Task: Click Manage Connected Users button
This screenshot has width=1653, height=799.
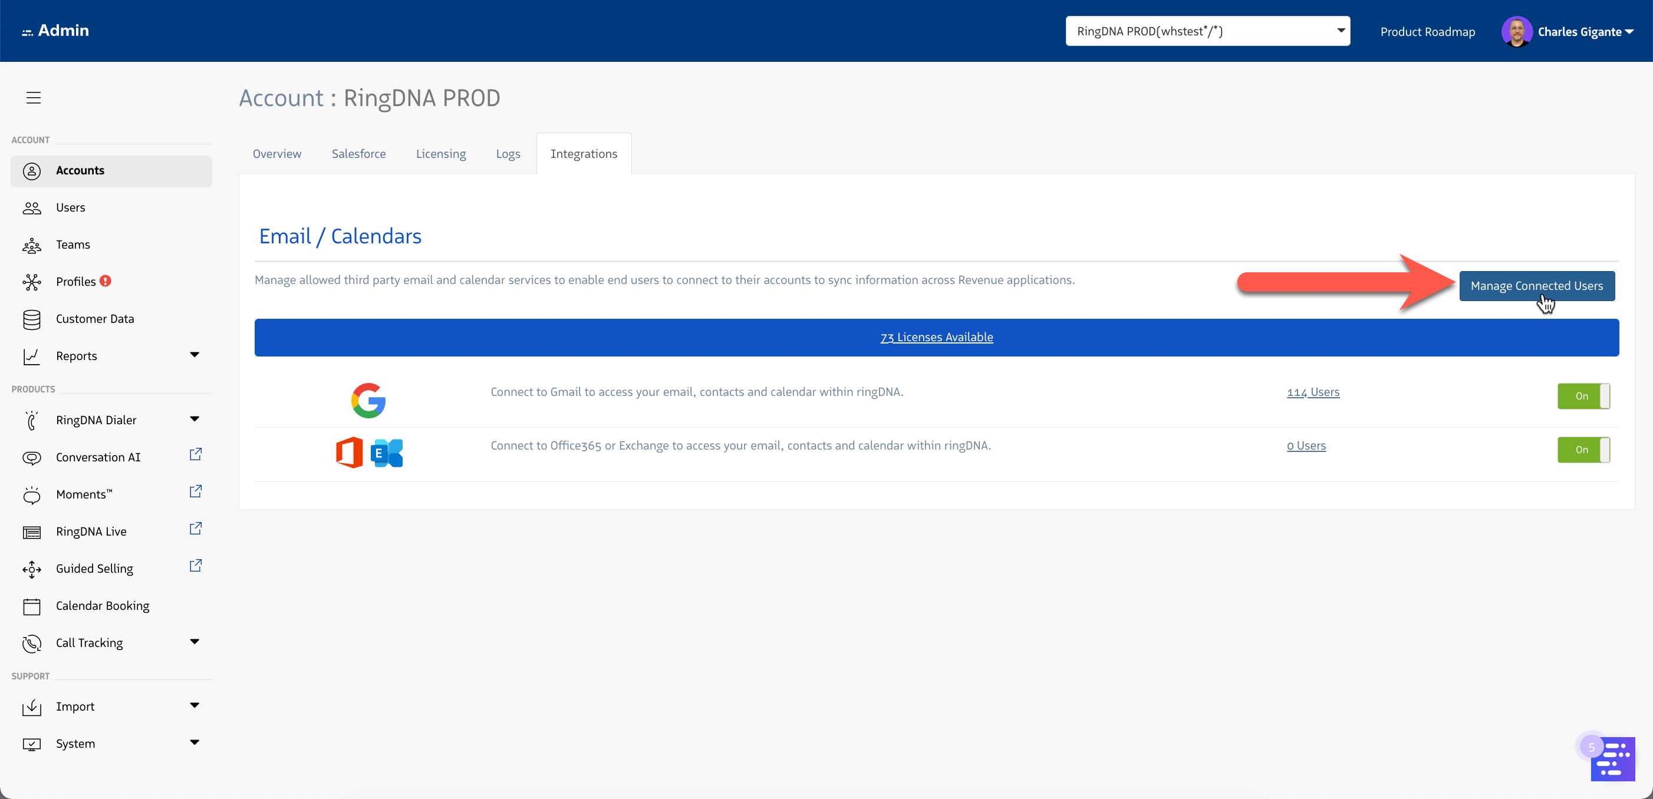Action: click(1537, 286)
